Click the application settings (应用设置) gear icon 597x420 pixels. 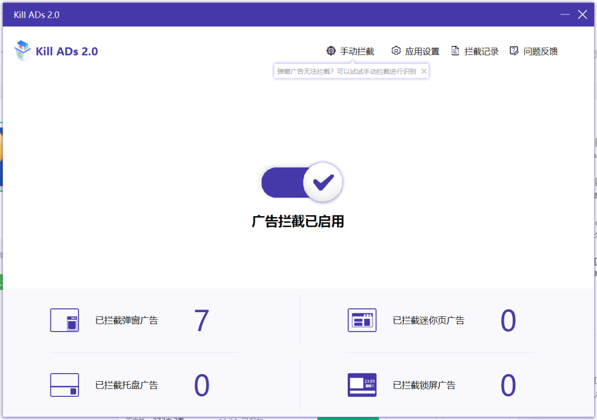(396, 50)
